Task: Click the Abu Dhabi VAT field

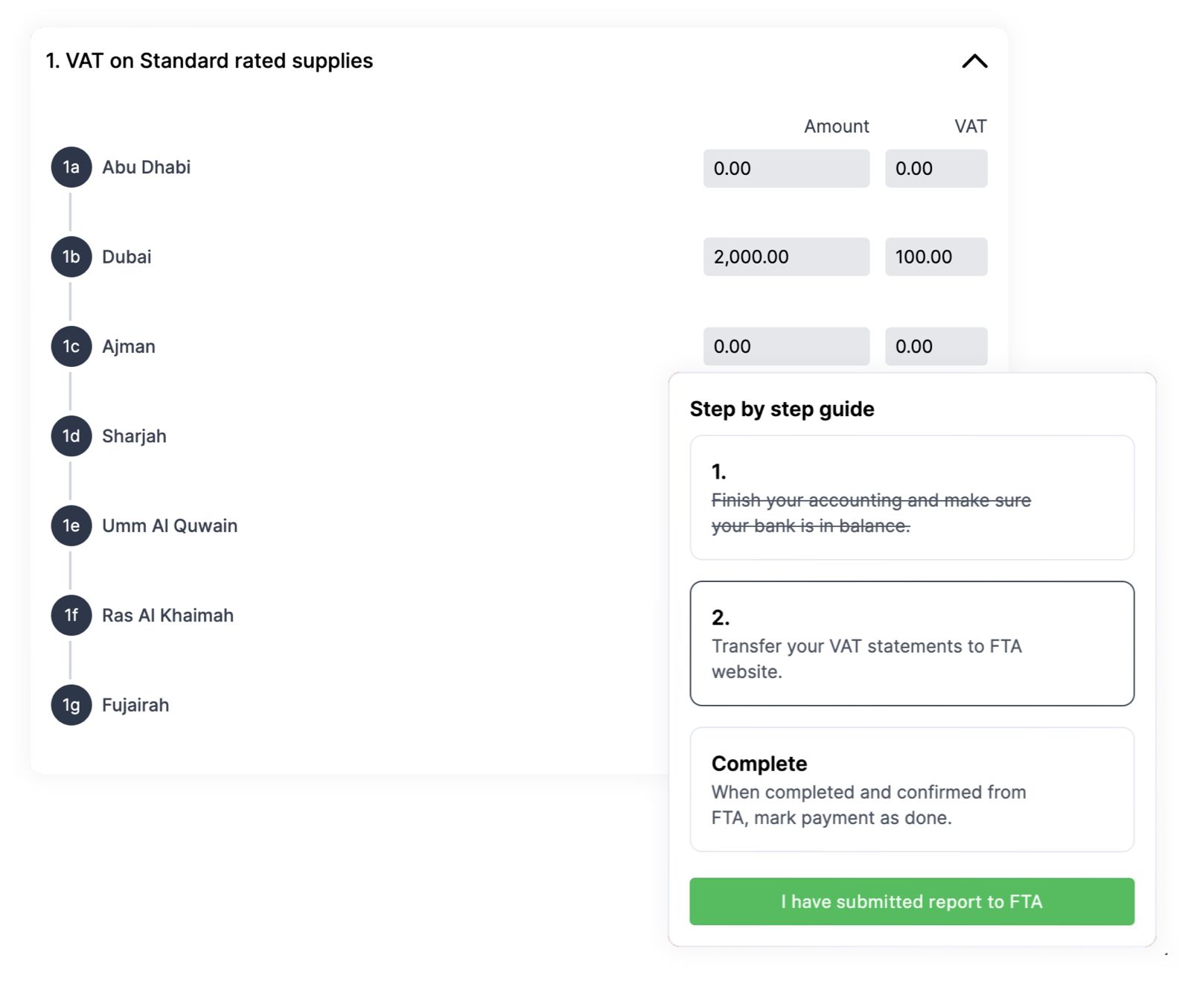Action: (936, 168)
